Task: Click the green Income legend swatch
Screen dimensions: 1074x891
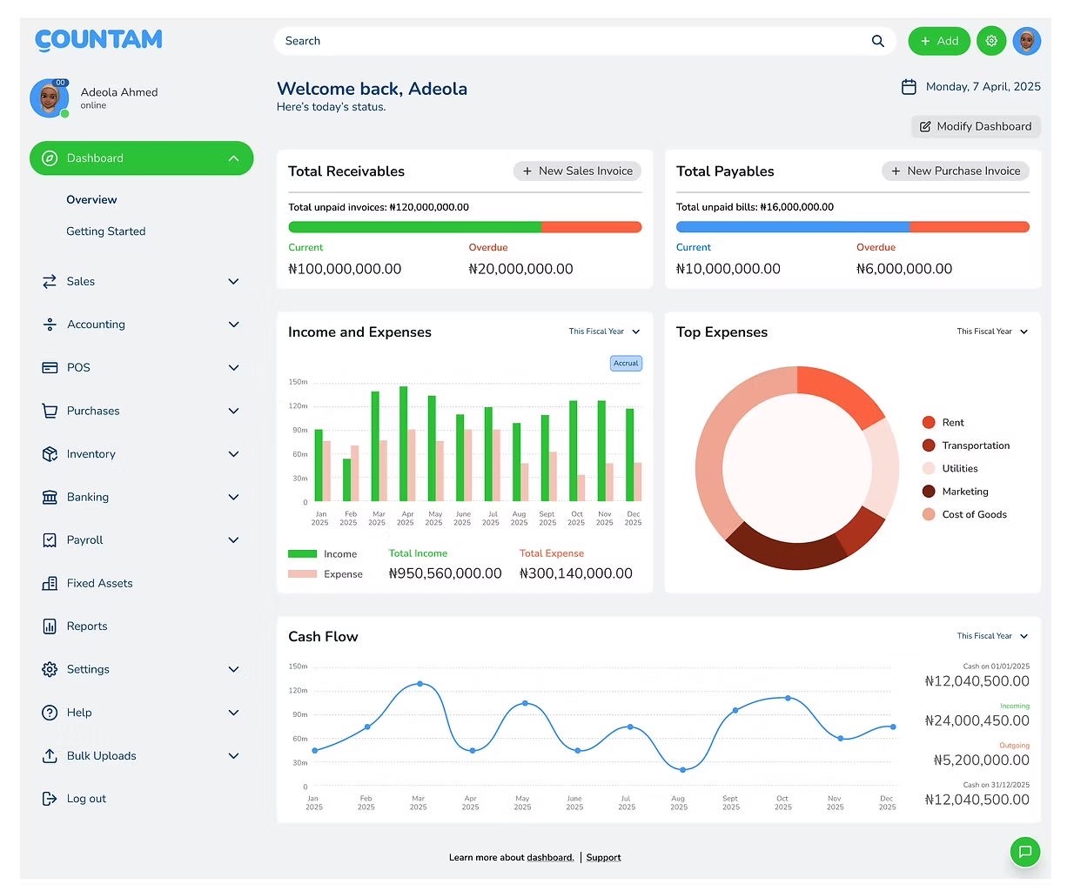Action: tap(302, 553)
